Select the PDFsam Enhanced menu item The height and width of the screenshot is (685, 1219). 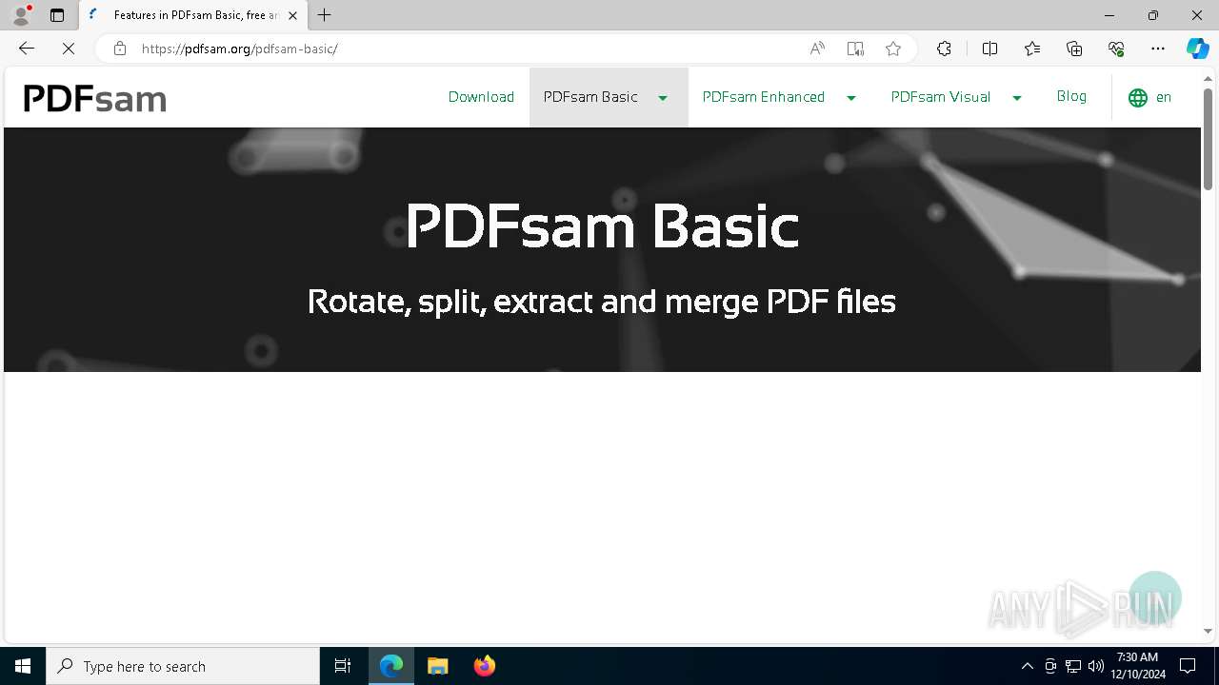coord(764,97)
